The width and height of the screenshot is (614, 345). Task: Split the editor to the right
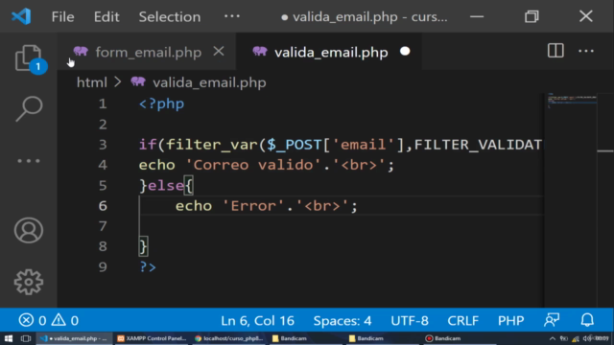coord(555,51)
